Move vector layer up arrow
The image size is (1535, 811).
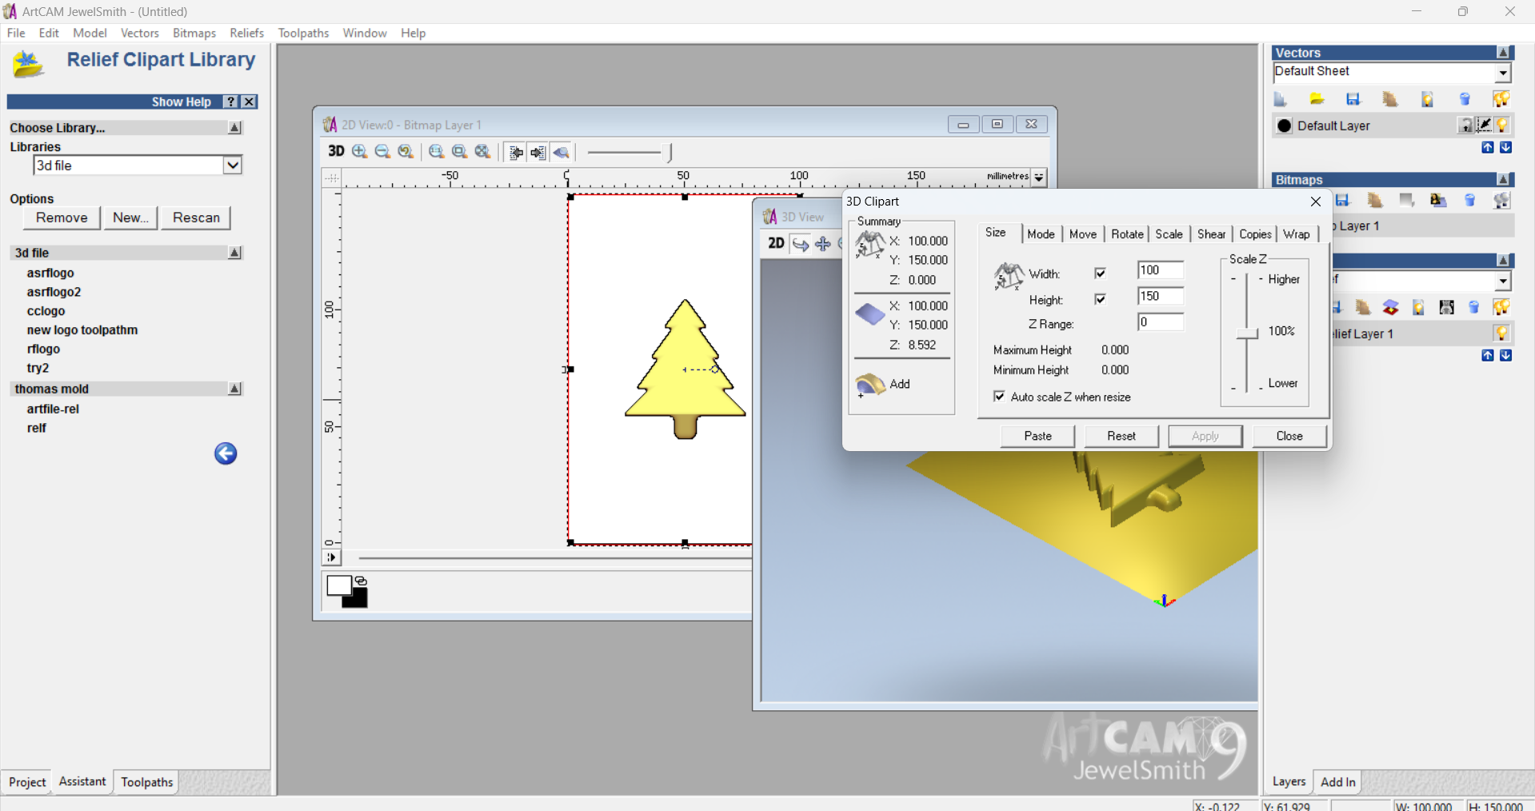[x=1487, y=147]
